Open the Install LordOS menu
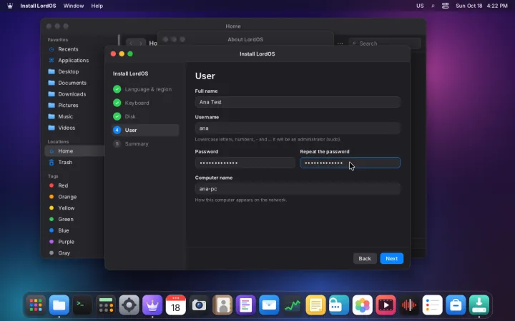The width and height of the screenshot is (515, 321). (x=38, y=6)
